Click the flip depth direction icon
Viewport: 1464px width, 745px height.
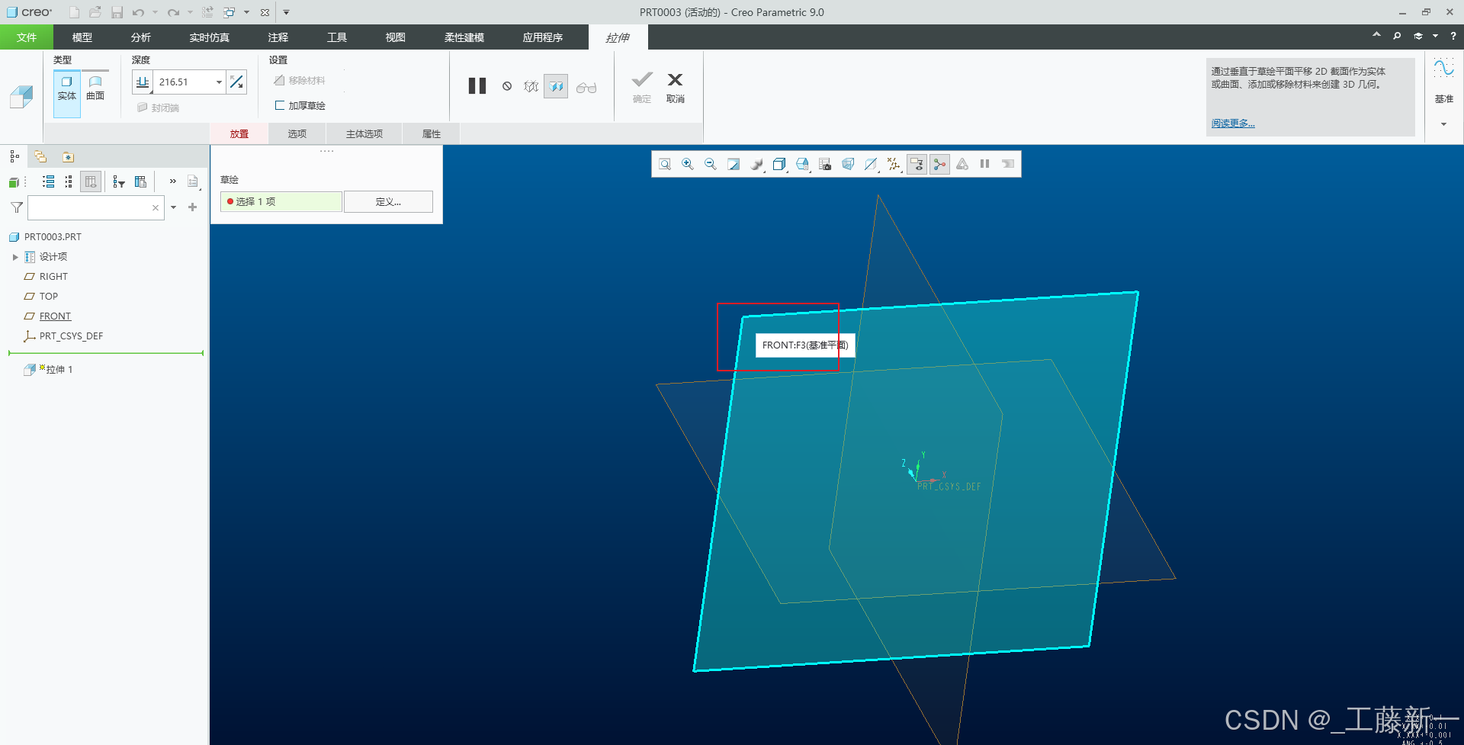[x=237, y=82]
